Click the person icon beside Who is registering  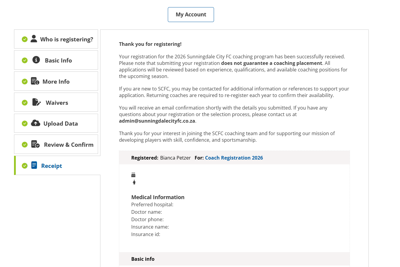click(x=34, y=39)
